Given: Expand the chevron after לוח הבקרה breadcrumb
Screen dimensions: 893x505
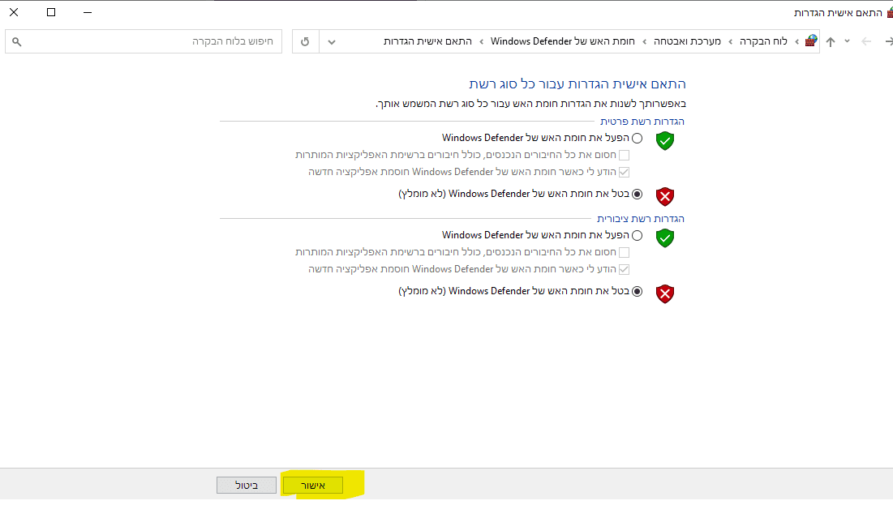Looking at the screenshot, I should [x=730, y=41].
